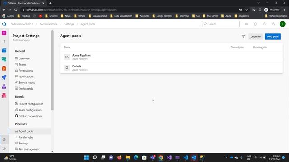Focus the Search input field
This screenshot has height=162, width=289.
point(221,24)
